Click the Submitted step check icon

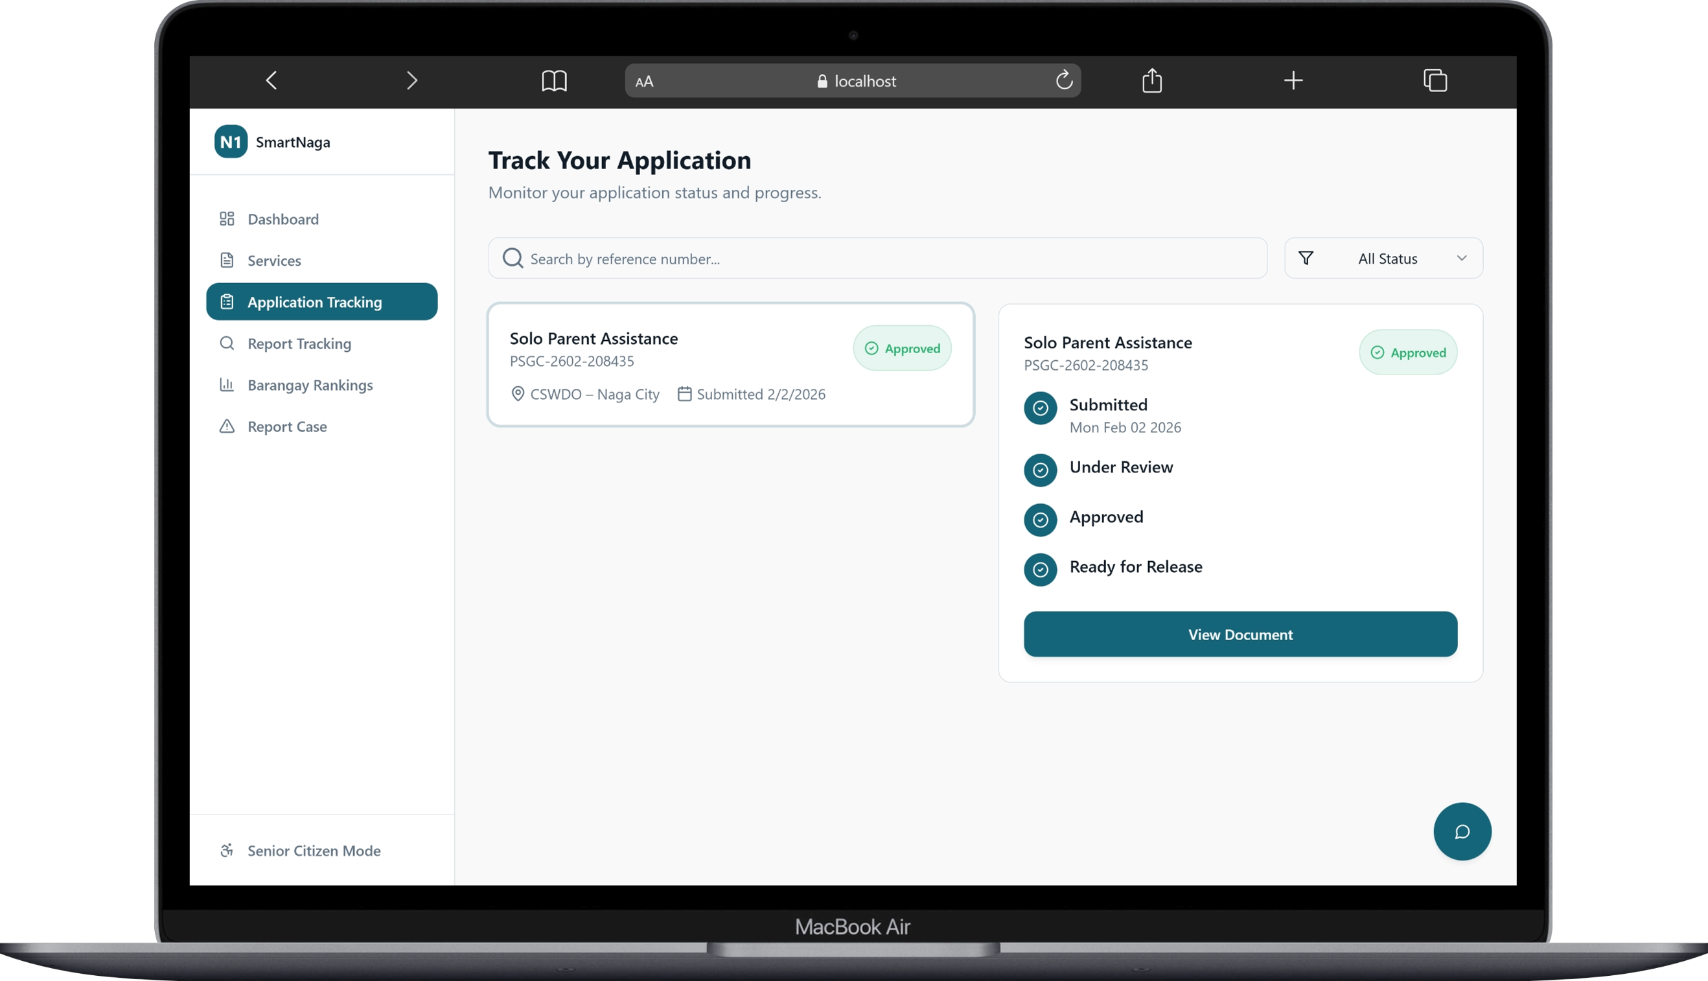[1041, 408]
